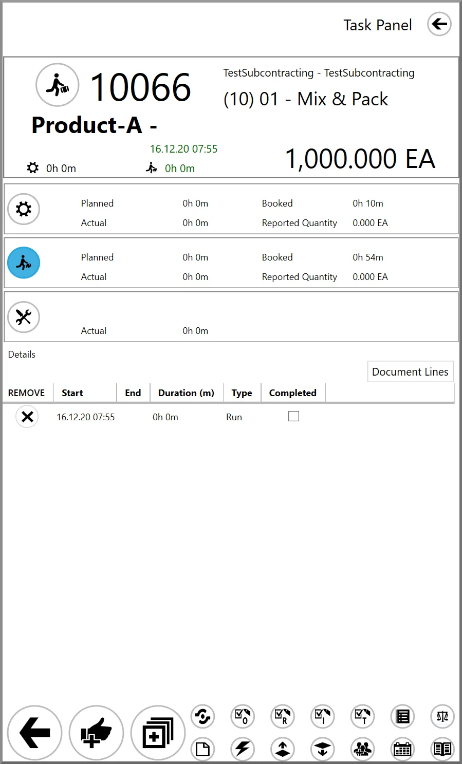Click the layer down arrow icon
Viewport: 462px width, 764px height.
tap(323, 749)
